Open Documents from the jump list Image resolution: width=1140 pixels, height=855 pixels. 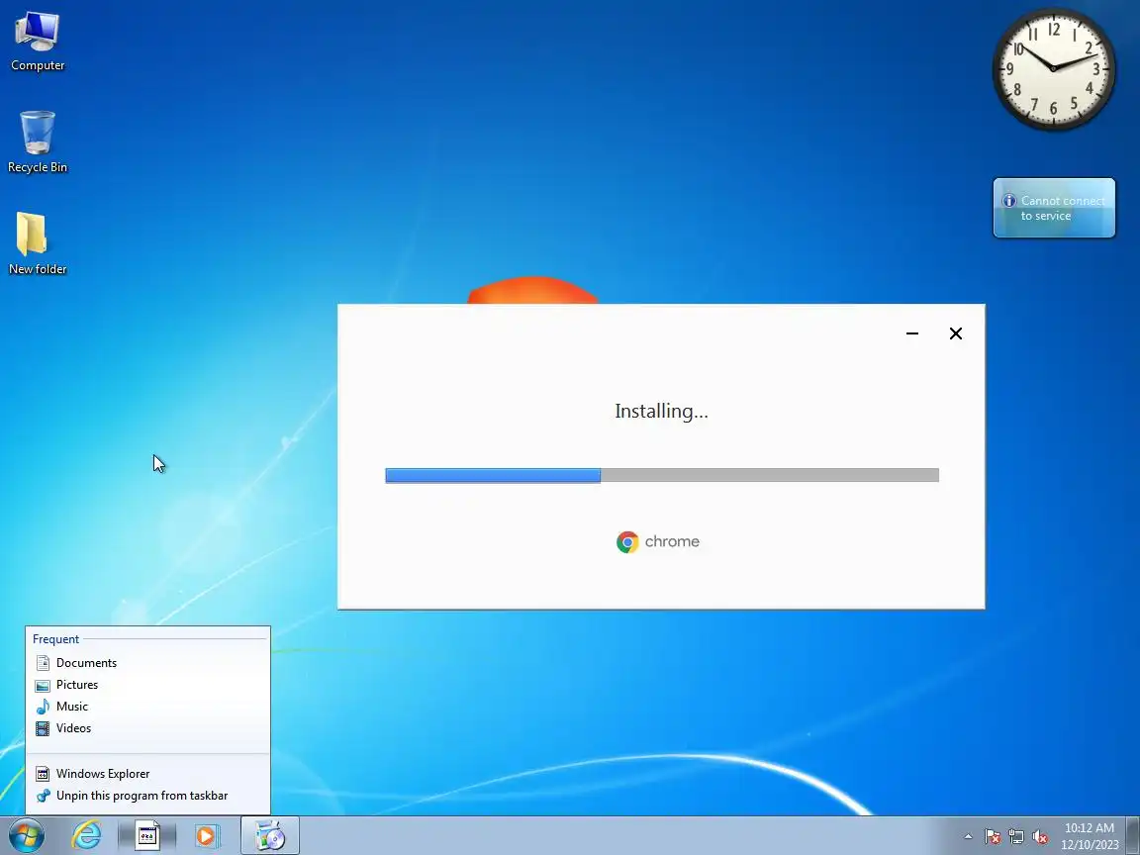click(x=147, y=662)
